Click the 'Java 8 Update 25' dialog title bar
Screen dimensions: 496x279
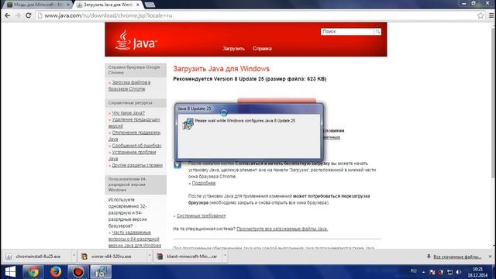pyautogui.click(x=249, y=108)
